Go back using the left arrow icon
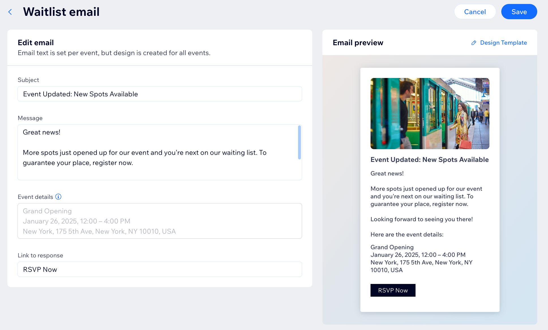 coord(10,12)
